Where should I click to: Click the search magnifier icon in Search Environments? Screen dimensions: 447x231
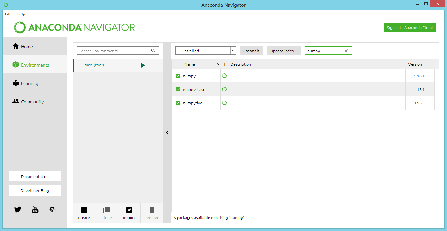click(153, 51)
